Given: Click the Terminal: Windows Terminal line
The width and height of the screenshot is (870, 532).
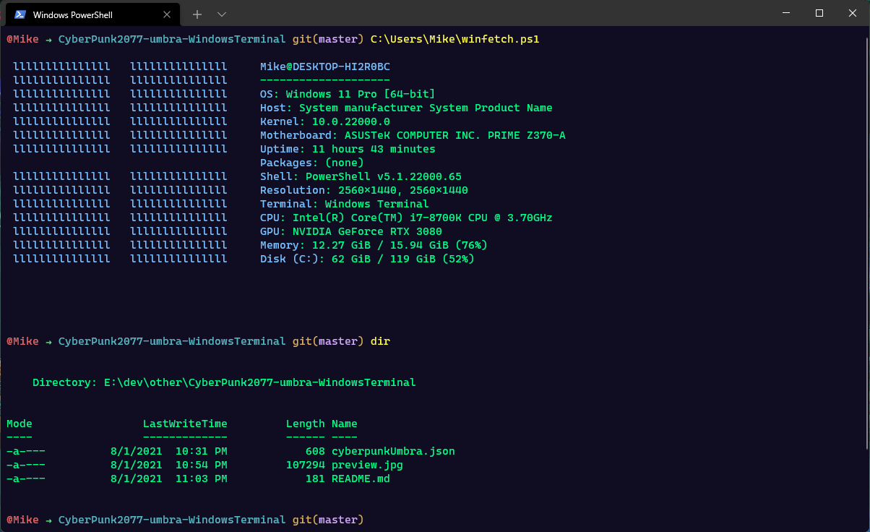Looking at the screenshot, I should [x=345, y=204].
